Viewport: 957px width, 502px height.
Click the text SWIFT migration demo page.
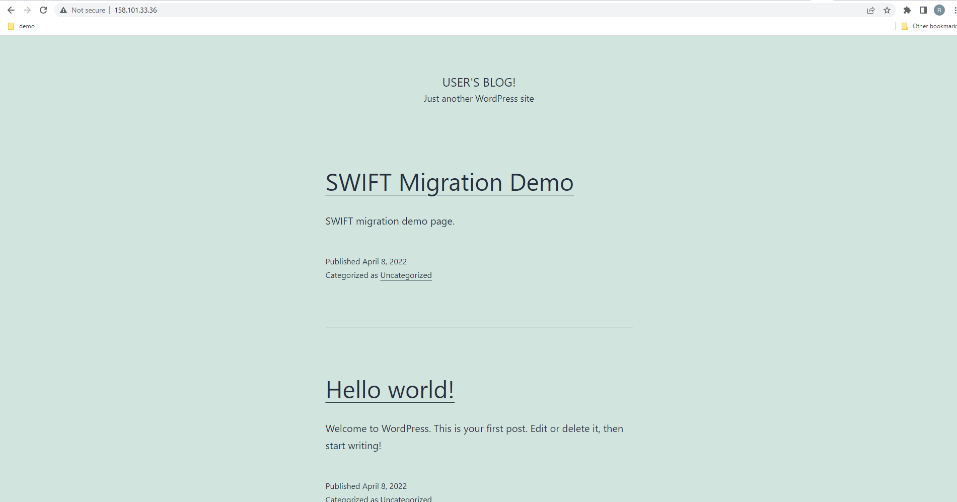390,221
